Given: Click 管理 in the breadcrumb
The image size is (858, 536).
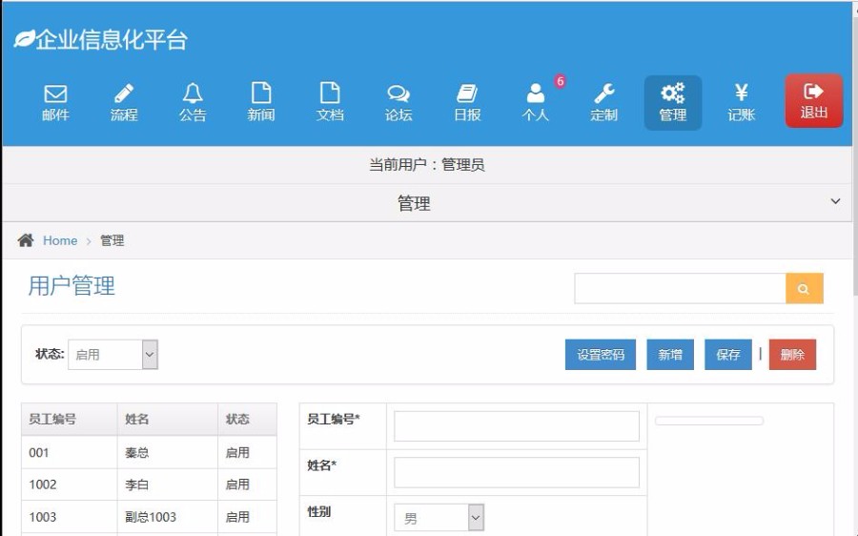Looking at the screenshot, I should (112, 240).
